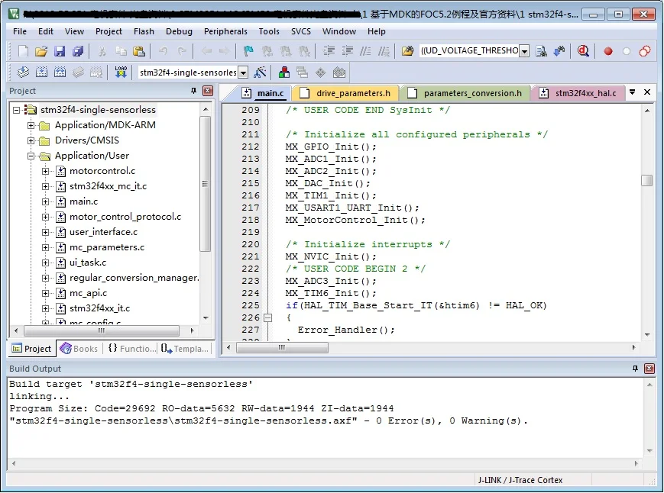Pin the Build Output panel
664x493 pixels.
tap(635, 369)
